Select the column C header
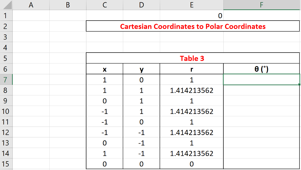Screen dimensions: 301x170 point(105,5)
